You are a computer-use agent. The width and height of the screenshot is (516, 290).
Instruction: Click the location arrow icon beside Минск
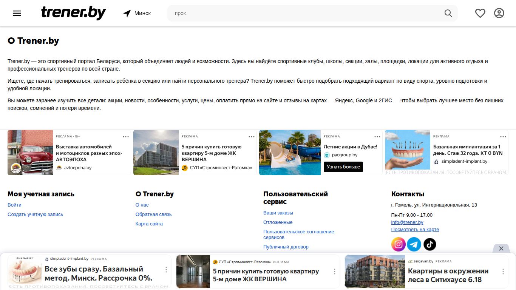[x=127, y=13]
